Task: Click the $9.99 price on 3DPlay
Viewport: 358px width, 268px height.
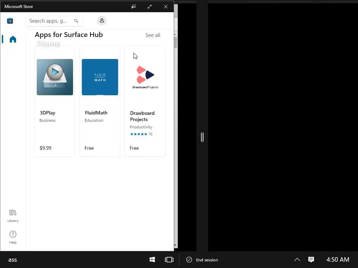Action: pos(45,148)
